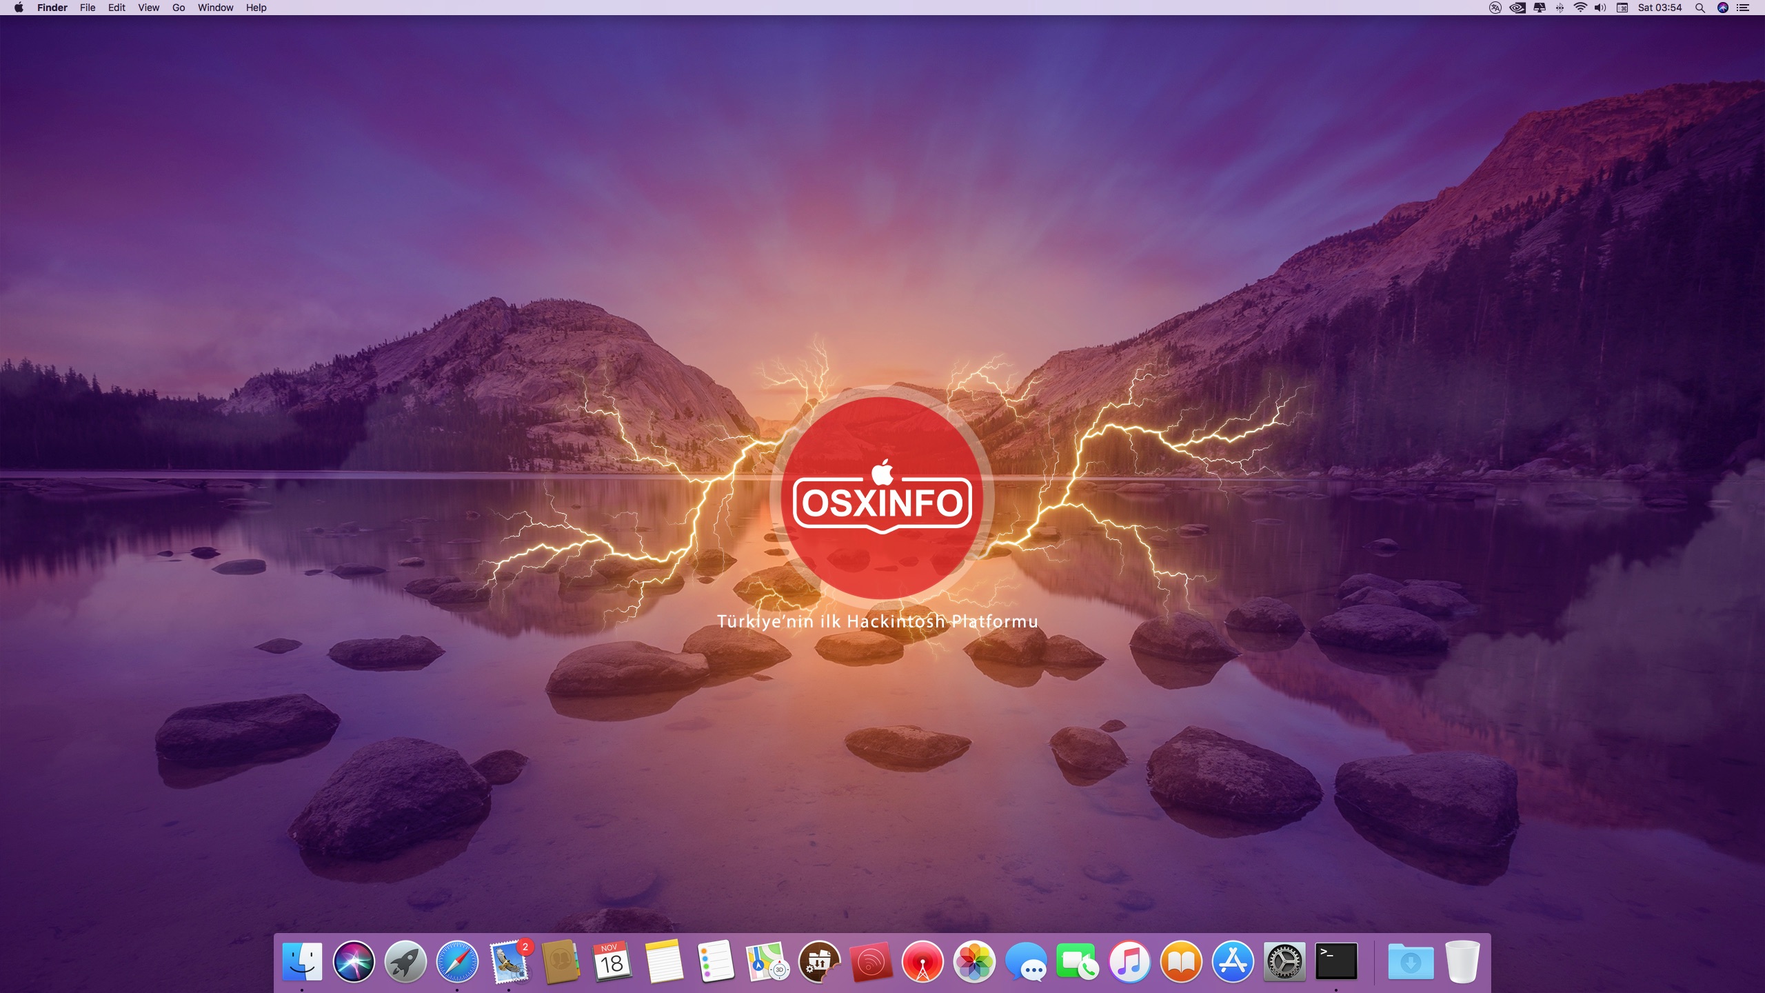Click the NVIDIA menu bar icon
This screenshot has width=1765, height=993.
[1517, 8]
